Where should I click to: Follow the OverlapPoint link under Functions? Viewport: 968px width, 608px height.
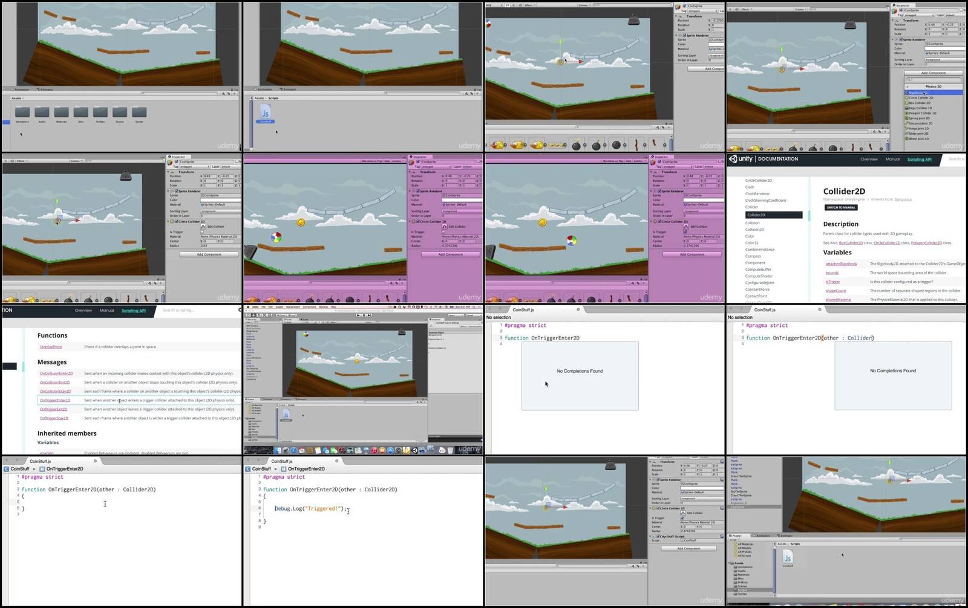pyautogui.click(x=51, y=347)
